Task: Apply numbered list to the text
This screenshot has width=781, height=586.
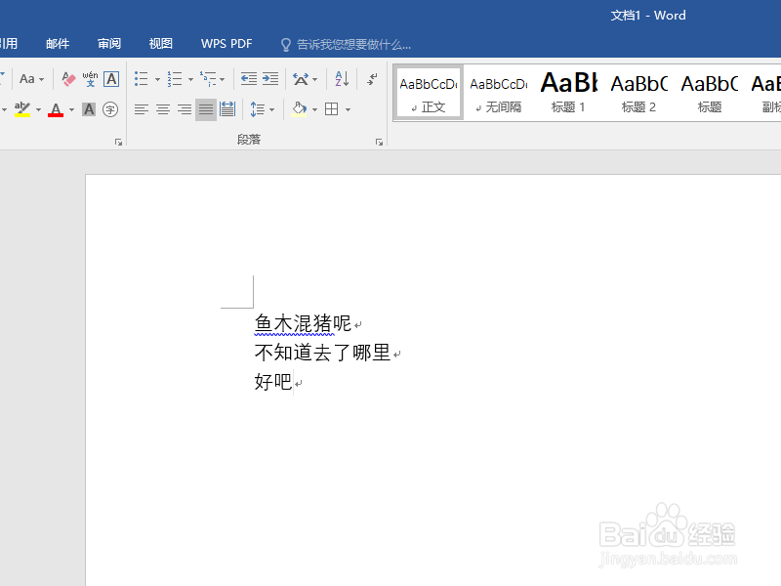Action: [x=175, y=78]
